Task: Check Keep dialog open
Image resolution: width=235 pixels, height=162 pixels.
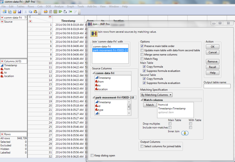Action: click(92, 156)
